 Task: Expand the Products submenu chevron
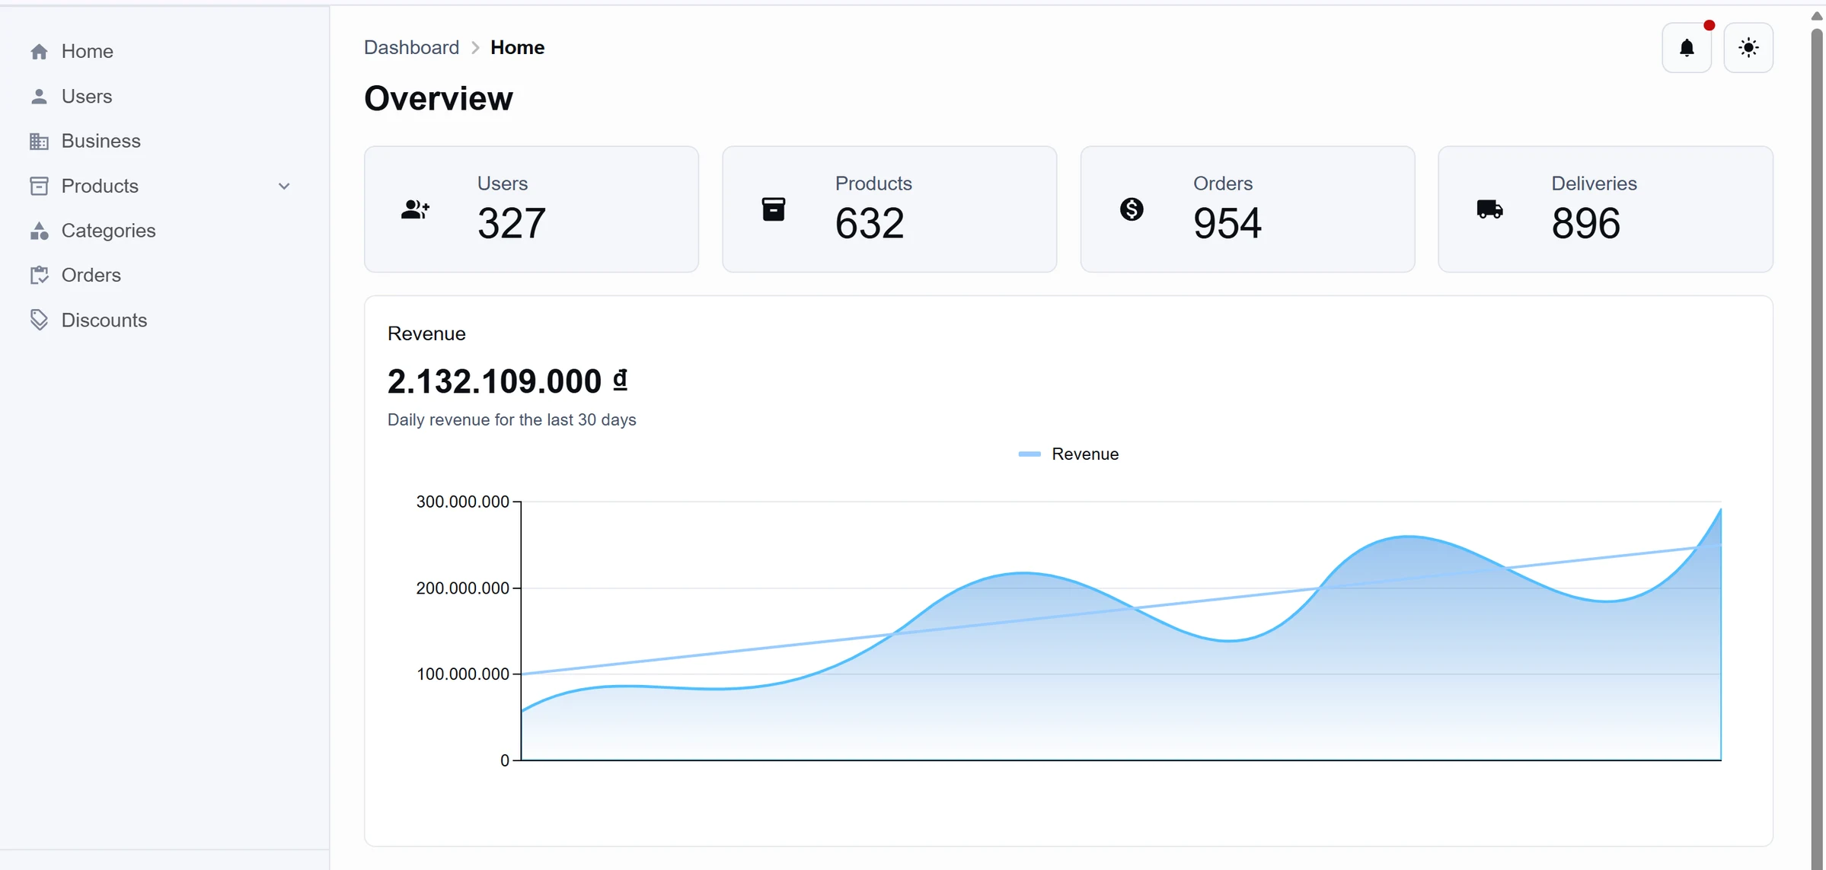[x=284, y=186]
